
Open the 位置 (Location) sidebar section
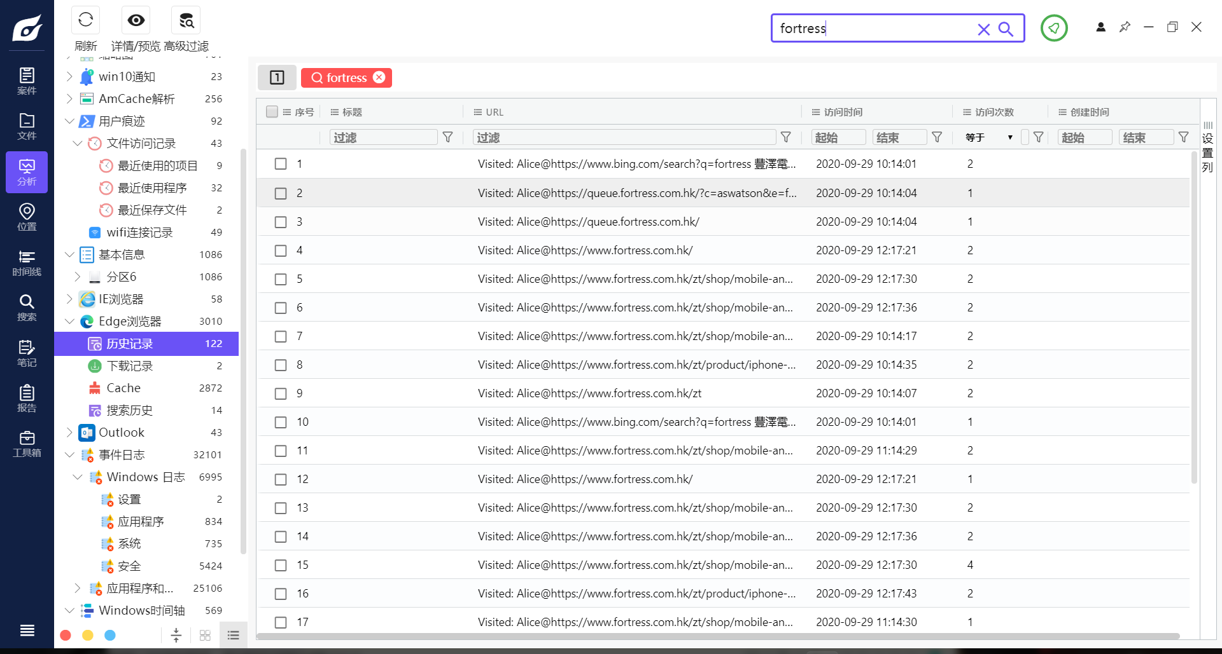27,217
